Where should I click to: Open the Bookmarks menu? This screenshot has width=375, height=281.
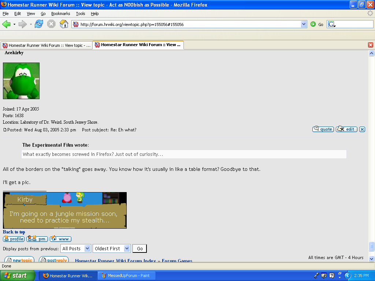point(60,14)
